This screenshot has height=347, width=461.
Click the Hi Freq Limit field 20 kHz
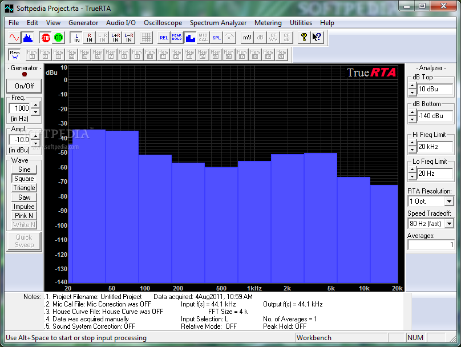click(435, 147)
